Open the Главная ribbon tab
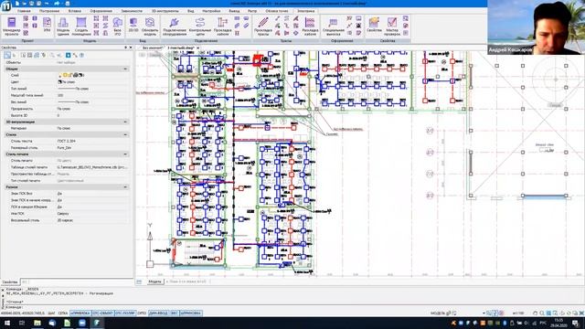The width and height of the screenshot is (585, 329). pos(24,11)
